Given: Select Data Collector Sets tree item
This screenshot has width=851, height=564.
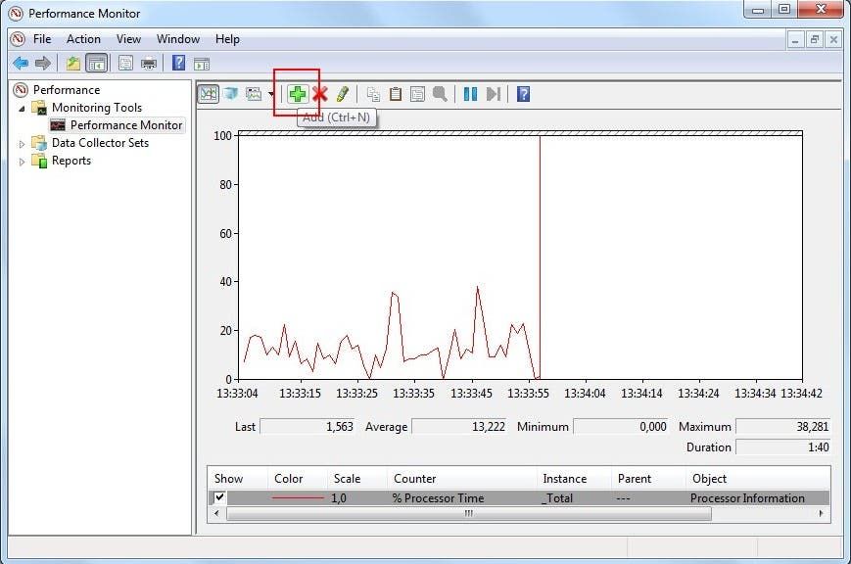Looking at the screenshot, I should point(100,143).
